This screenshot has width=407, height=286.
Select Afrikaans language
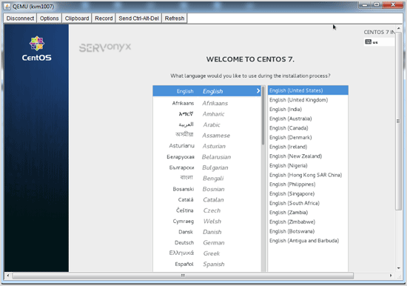click(207, 103)
